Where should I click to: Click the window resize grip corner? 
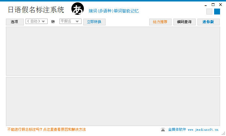(x=224, y=134)
